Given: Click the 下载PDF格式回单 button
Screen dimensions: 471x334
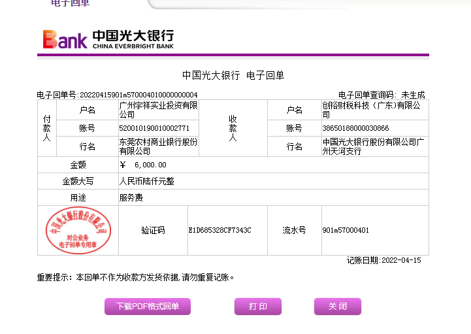Looking at the screenshot, I should [x=147, y=307].
